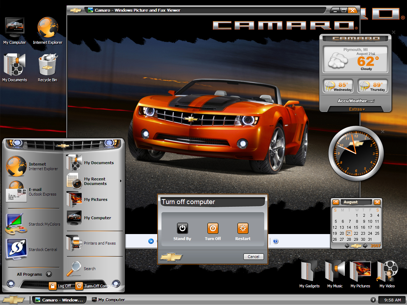
Task: Click current weather panel for Plymouth, MI
Action: (355, 59)
